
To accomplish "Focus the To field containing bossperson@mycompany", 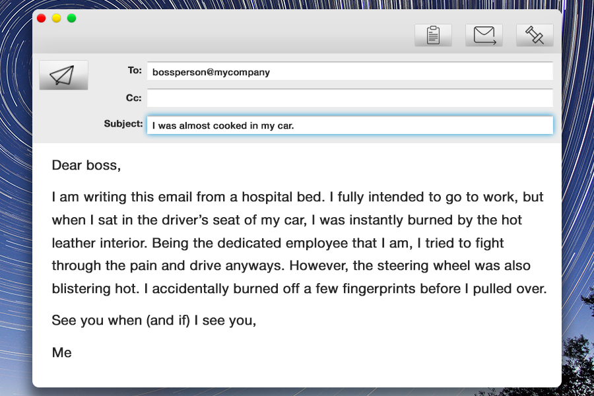I will [350, 71].
